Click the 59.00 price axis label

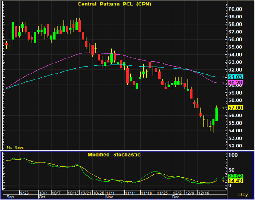[235, 93]
